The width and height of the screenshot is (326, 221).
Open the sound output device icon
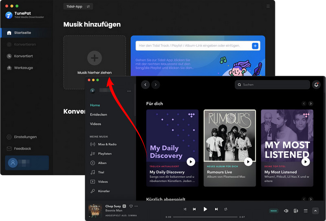[x=296, y=211]
